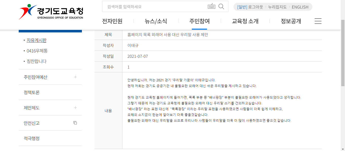Viewport: 345px width, 151px height.
Task: Click the 로그아웃 link
Action: pos(256,7)
